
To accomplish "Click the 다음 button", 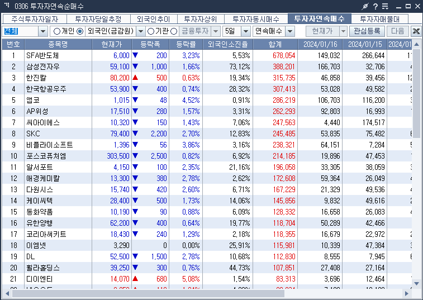I will coord(398,31).
